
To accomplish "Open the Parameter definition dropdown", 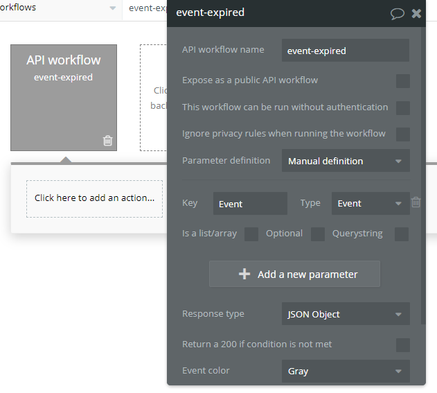I will coord(345,161).
